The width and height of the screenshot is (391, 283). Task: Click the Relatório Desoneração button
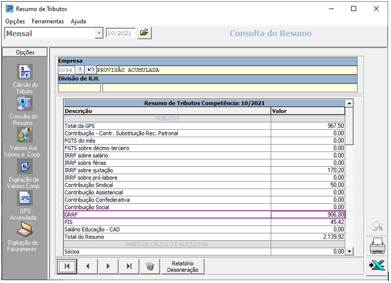click(x=183, y=266)
